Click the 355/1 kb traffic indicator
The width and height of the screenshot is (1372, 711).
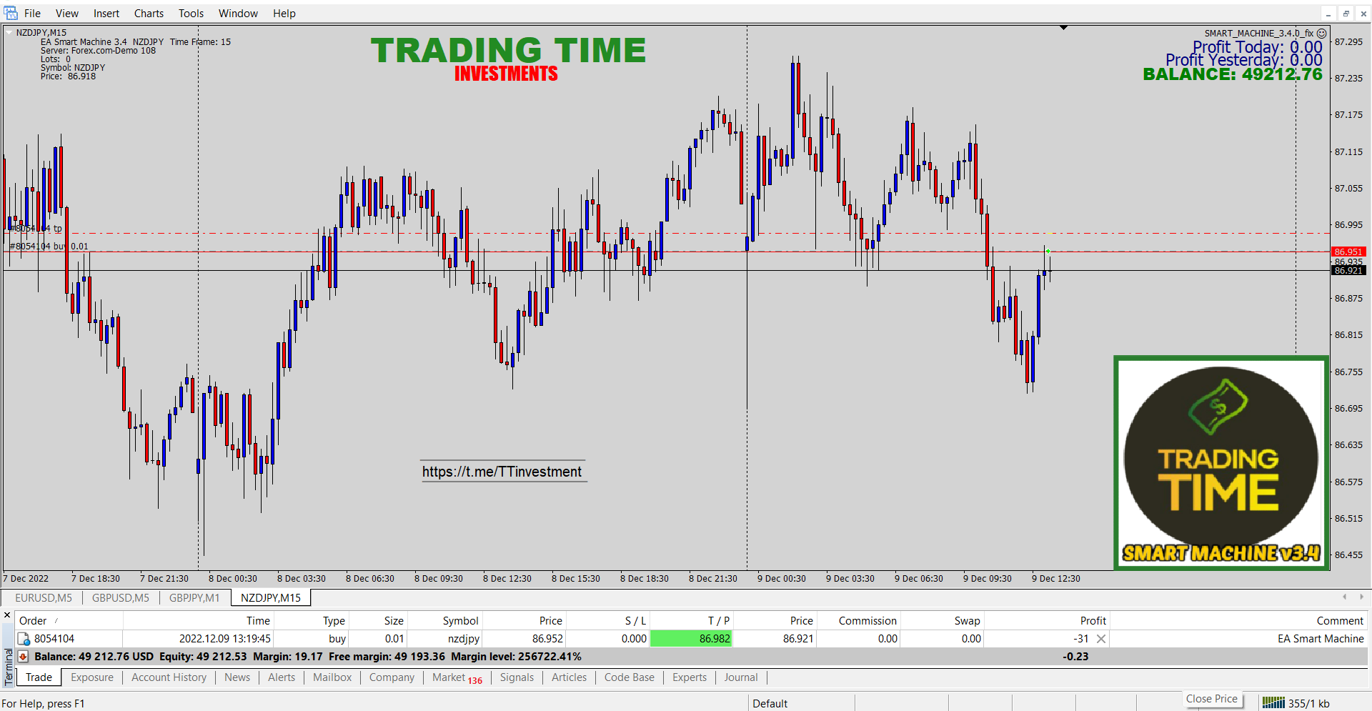[x=1309, y=704]
